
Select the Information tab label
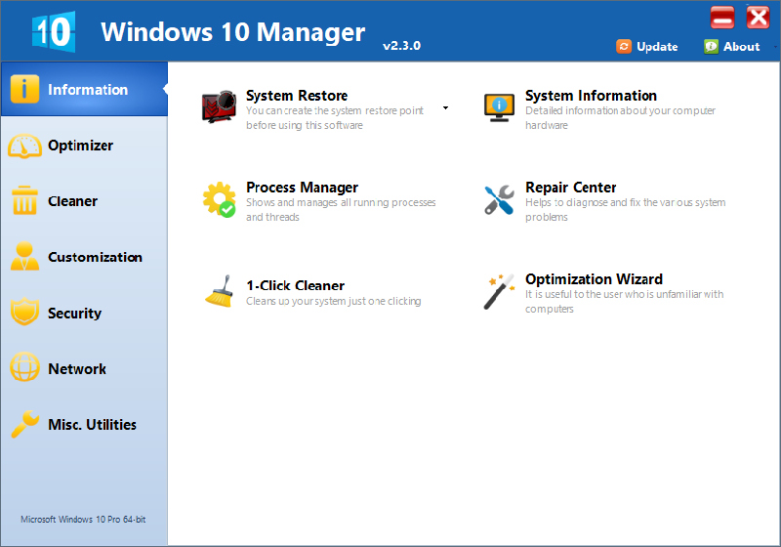click(x=88, y=90)
